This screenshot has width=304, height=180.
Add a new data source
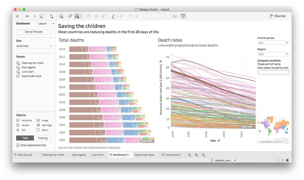pyautogui.click(x=51, y=16)
